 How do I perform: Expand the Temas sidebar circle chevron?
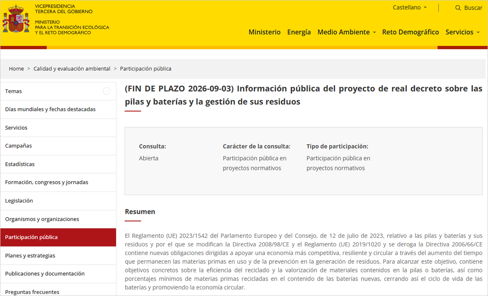(x=107, y=91)
